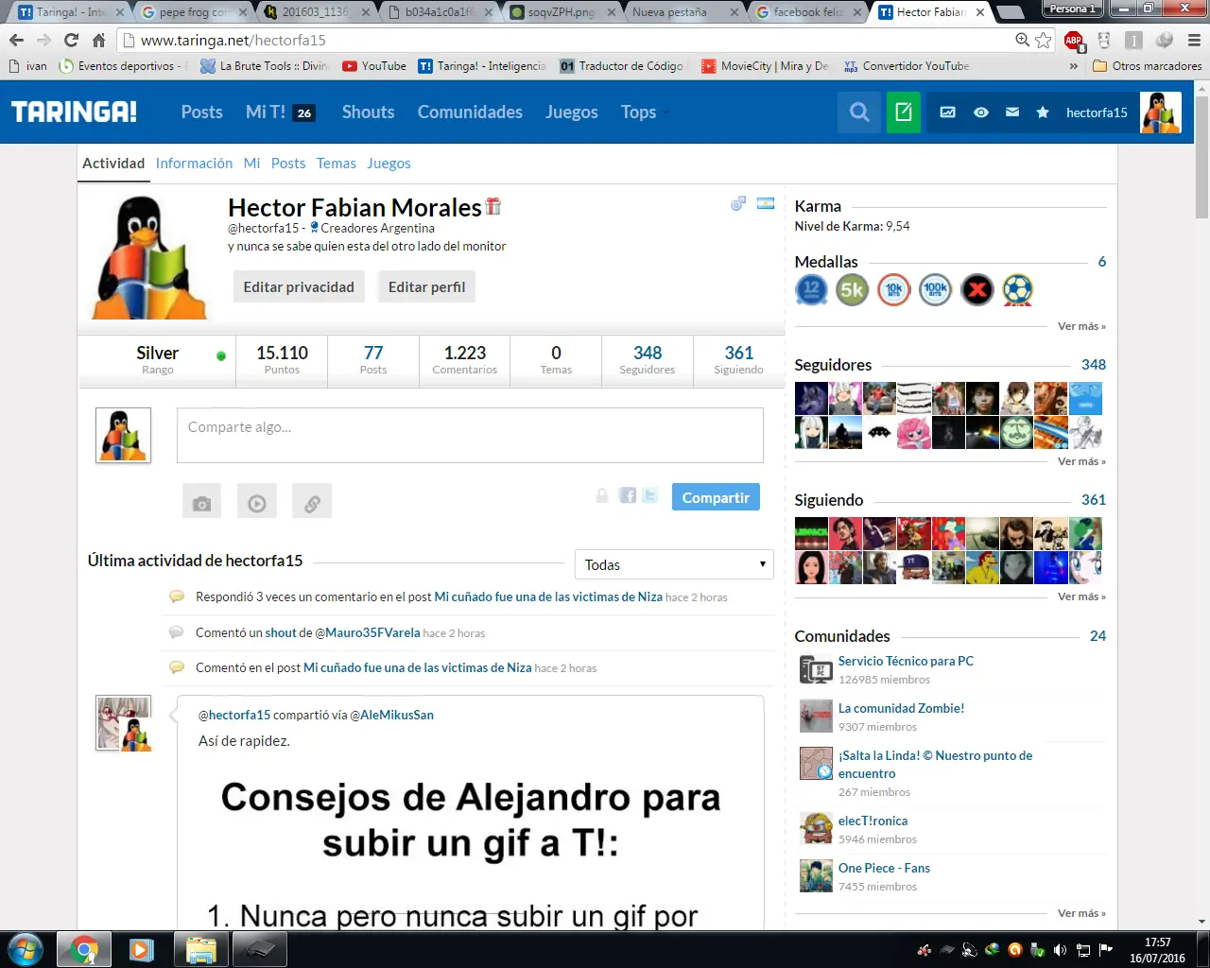Open the YouTube bookmark

[x=374, y=66]
